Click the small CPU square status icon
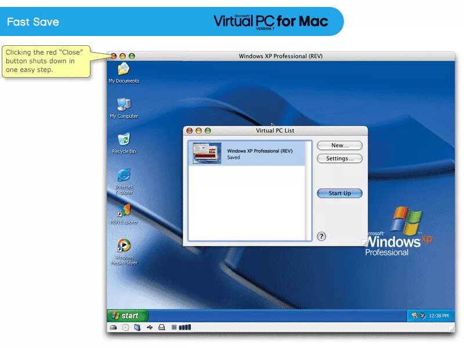464x348 pixels. click(x=174, y=327)
